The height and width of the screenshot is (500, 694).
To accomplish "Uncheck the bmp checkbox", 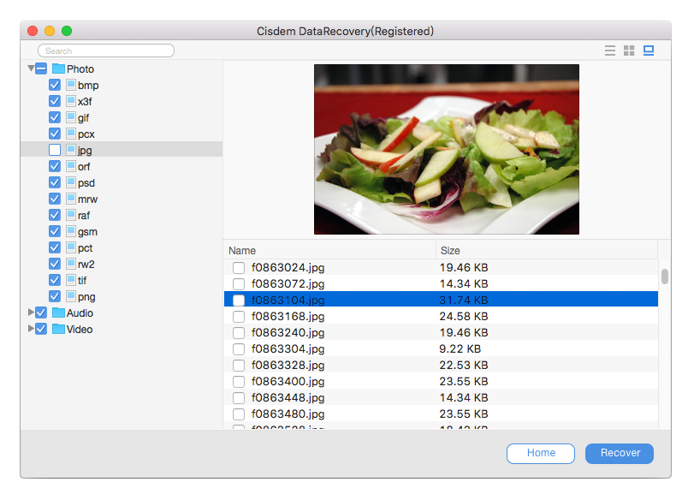I will click(x=55, y=85).
